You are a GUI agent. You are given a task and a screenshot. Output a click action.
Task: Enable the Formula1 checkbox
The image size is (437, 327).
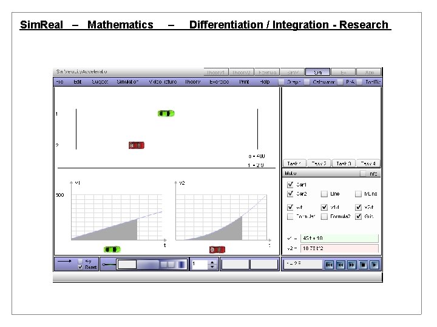tap(290, 216)
